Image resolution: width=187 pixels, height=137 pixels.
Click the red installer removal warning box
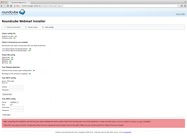(93, 123)
